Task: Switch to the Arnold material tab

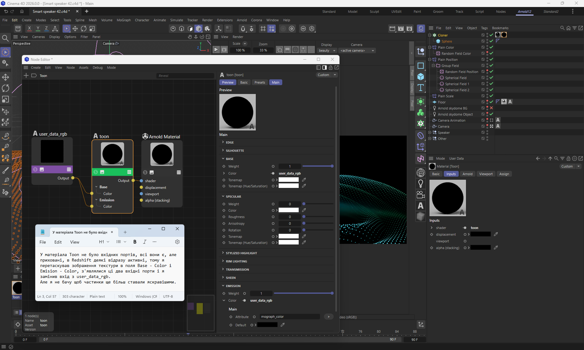Action: (467, 174)
